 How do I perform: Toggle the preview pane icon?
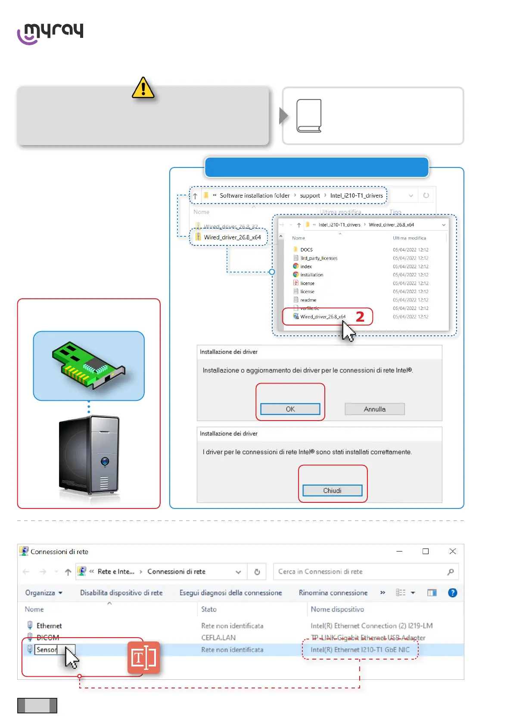[x=432, y=593]
